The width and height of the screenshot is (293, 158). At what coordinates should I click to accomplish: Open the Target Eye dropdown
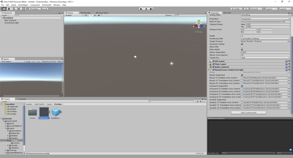click(265, 58)
